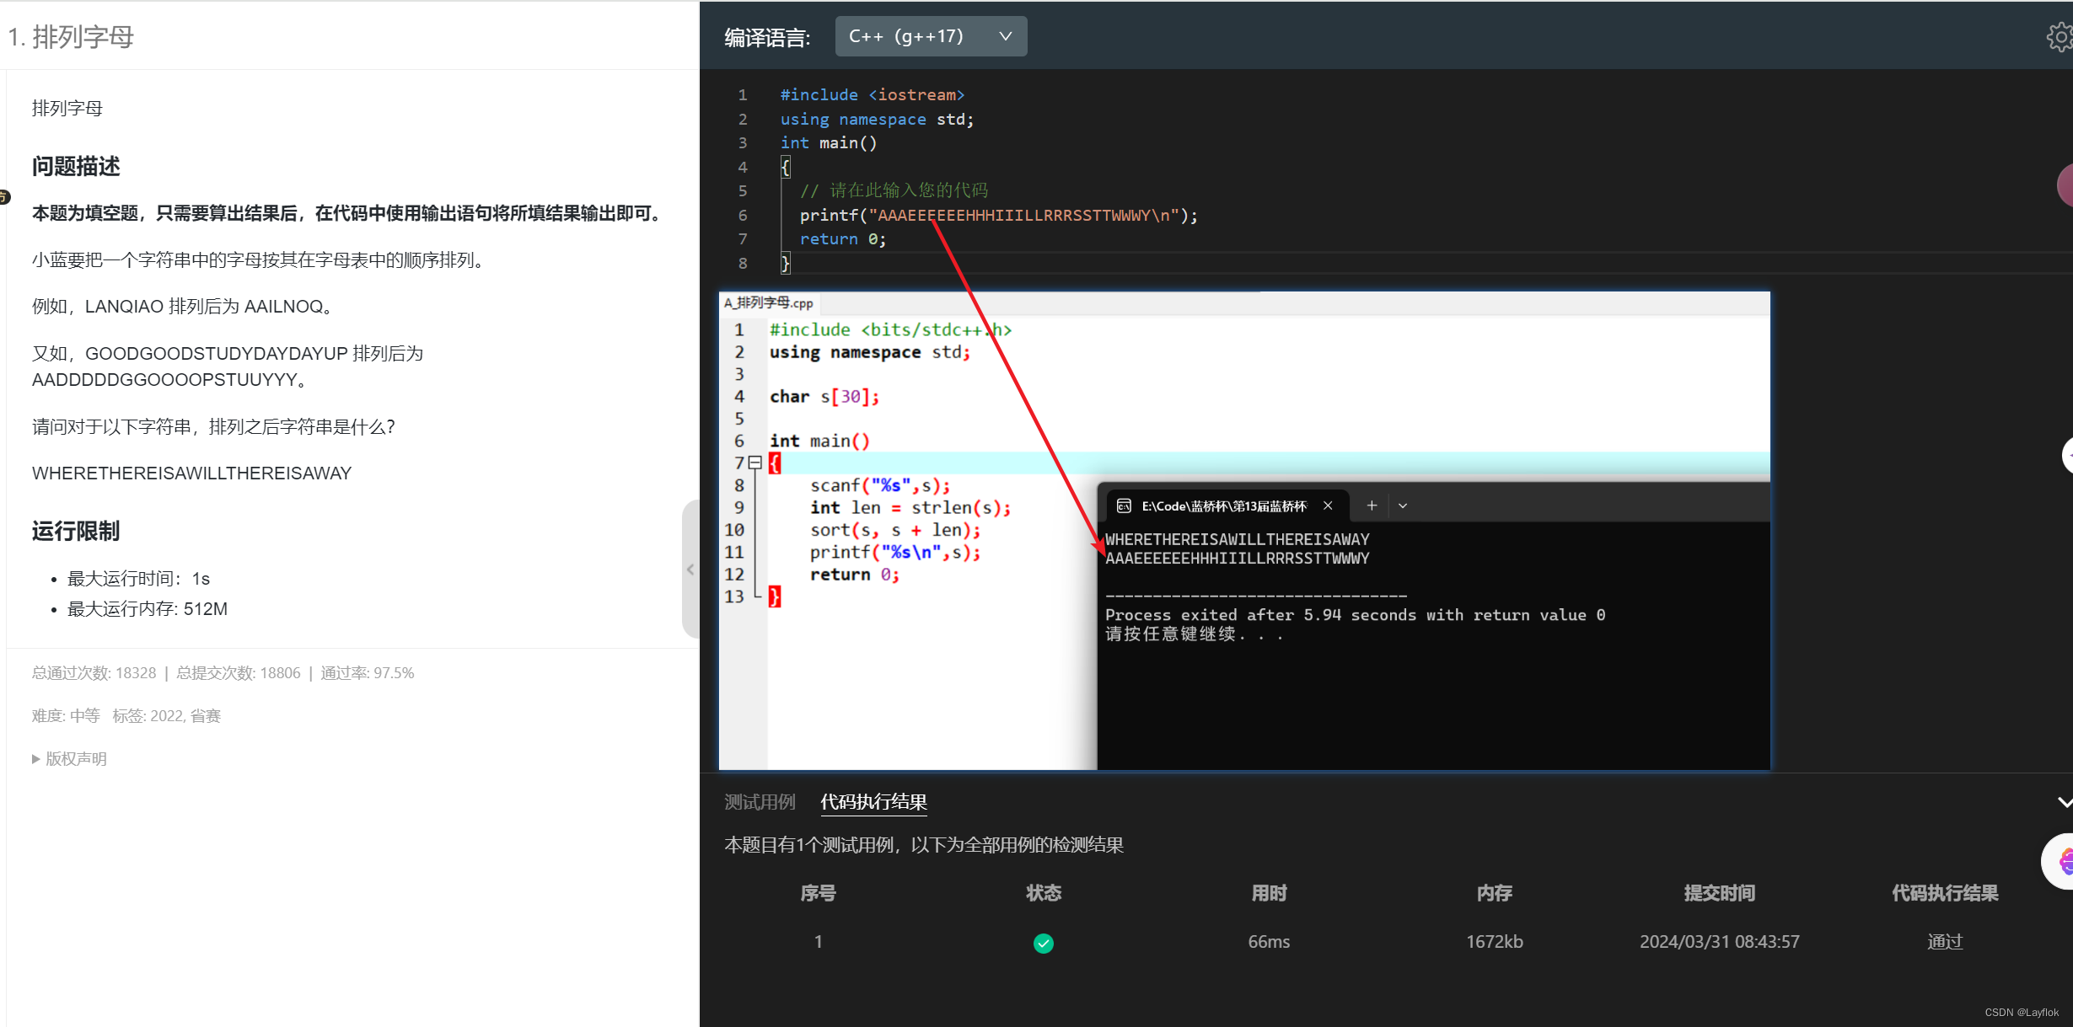Click the 66ms runtime value
The height and width of the screenshot is (1027, 2073).
pyautogui.click(x=1269, y=942)
